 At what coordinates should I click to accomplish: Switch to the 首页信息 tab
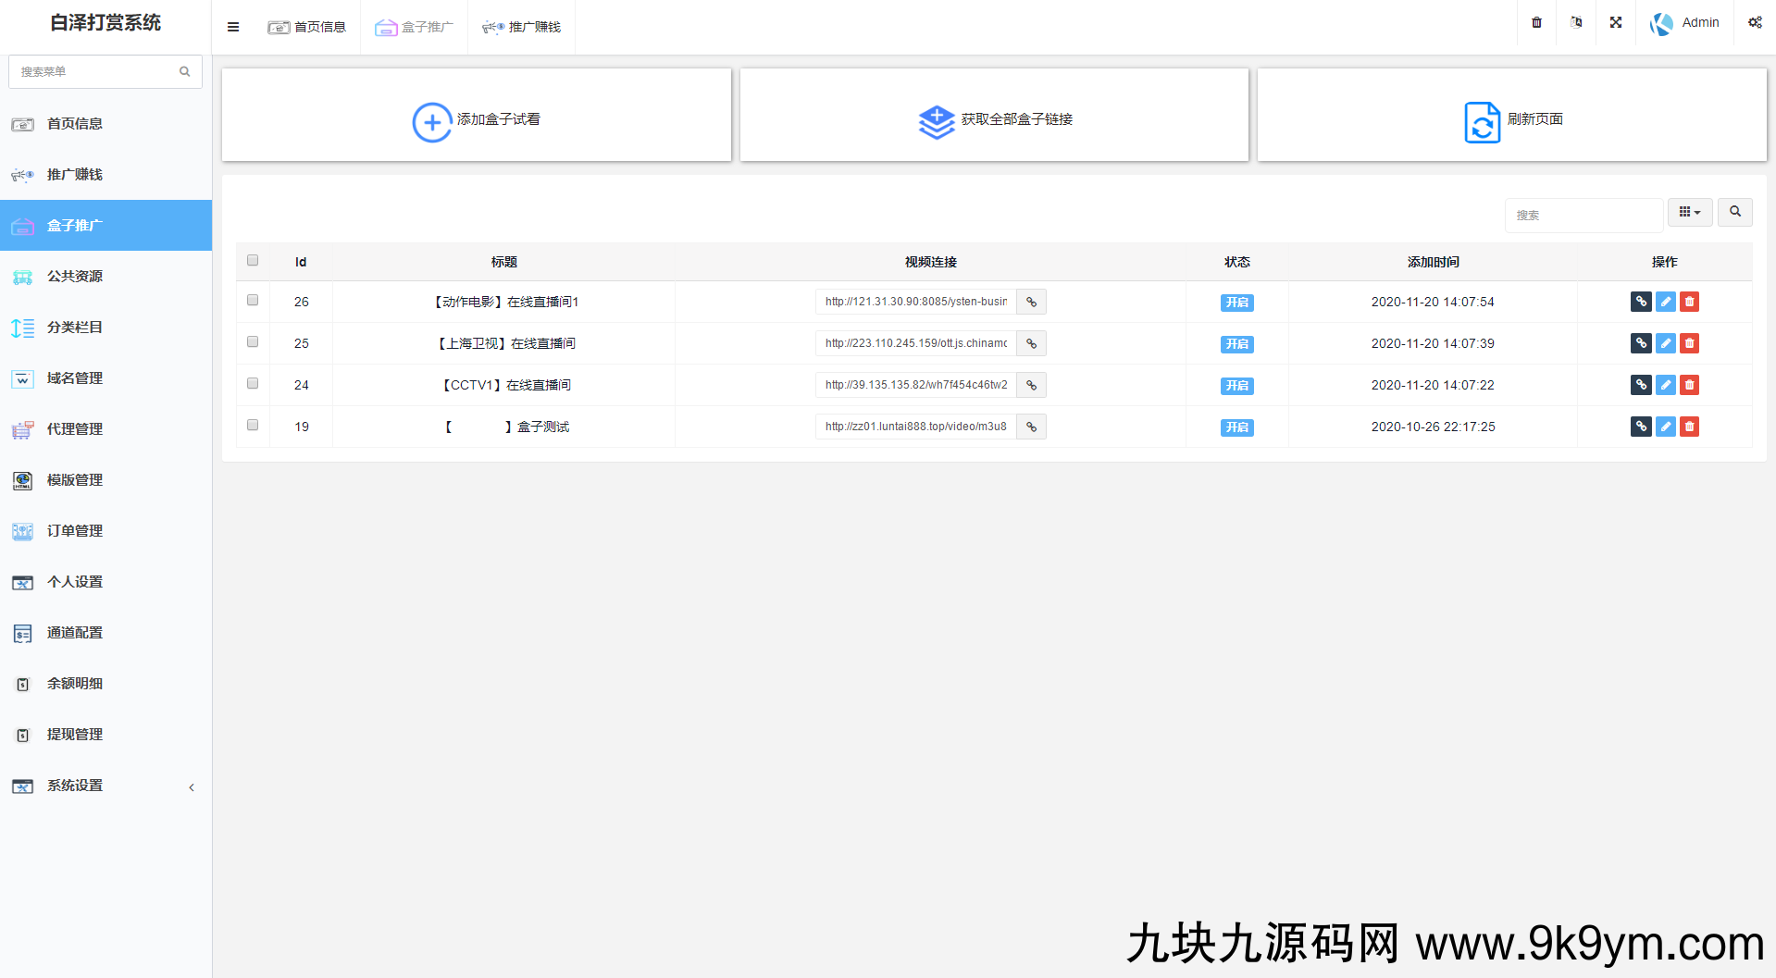307,27
